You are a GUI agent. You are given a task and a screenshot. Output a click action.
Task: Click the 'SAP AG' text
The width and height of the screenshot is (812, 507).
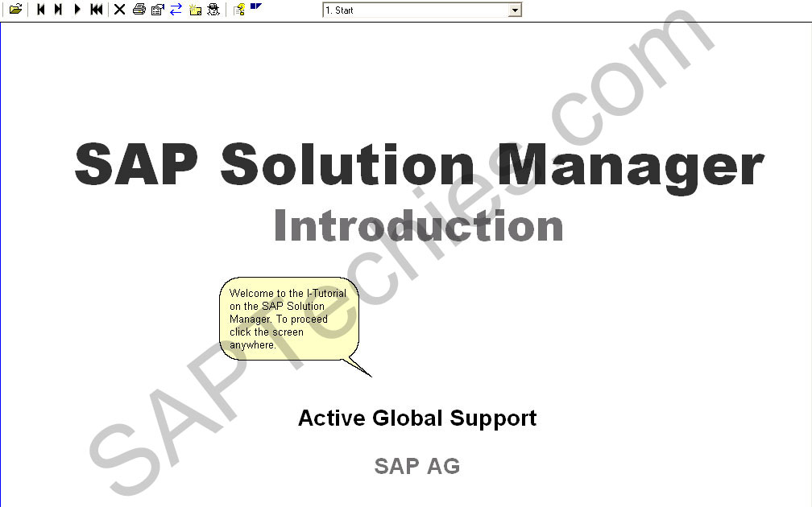pyautogui.click(x=417, y=466)
